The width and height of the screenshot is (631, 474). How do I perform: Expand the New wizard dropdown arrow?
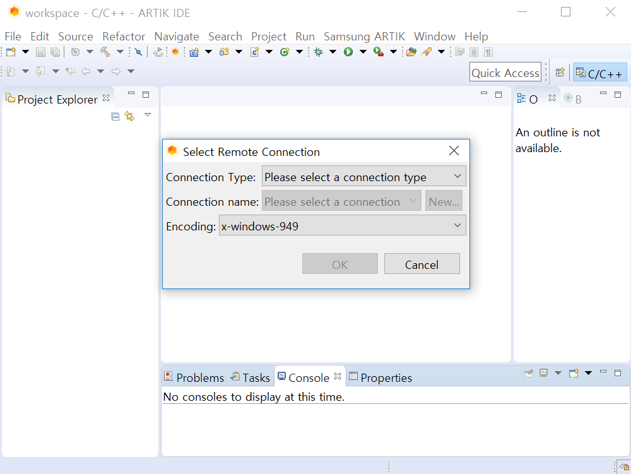pos(25,52)
